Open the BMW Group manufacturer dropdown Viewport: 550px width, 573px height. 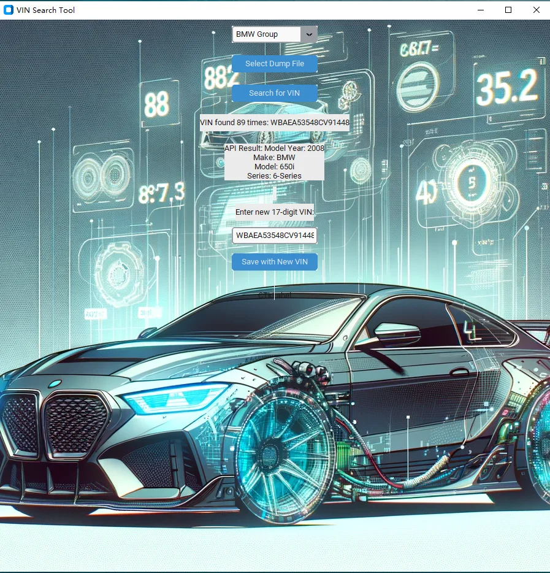pyautogui.click(x=275, y=34)
